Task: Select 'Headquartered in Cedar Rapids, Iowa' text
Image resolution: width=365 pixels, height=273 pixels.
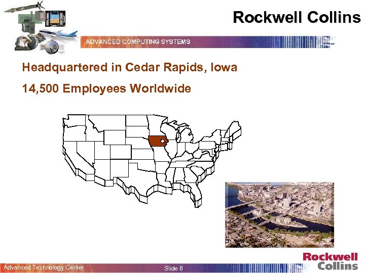Action: pos(130,68)
